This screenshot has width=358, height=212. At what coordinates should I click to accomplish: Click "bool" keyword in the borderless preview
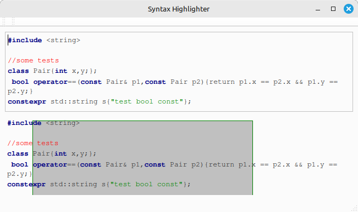[x=20, y=165]
